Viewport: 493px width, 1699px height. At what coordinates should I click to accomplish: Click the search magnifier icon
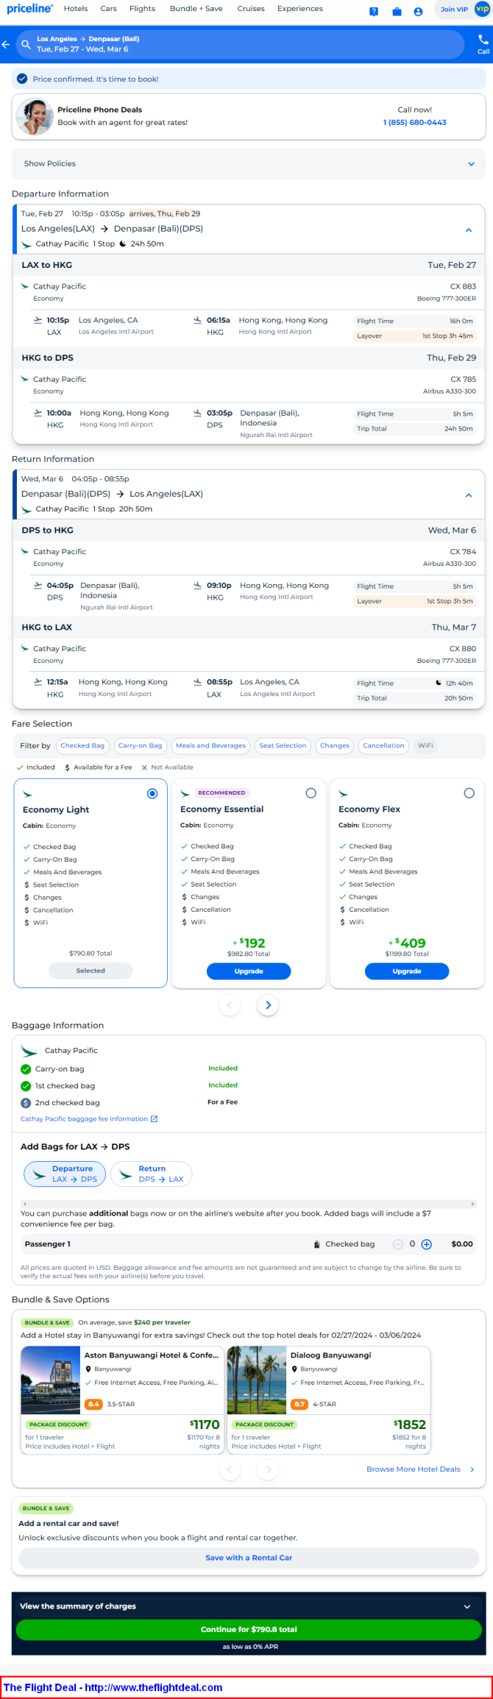[26, 44]
